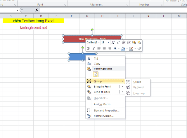Align text left in mini toolbar
This screenshot has width=187, height=138.
(99, 48)
